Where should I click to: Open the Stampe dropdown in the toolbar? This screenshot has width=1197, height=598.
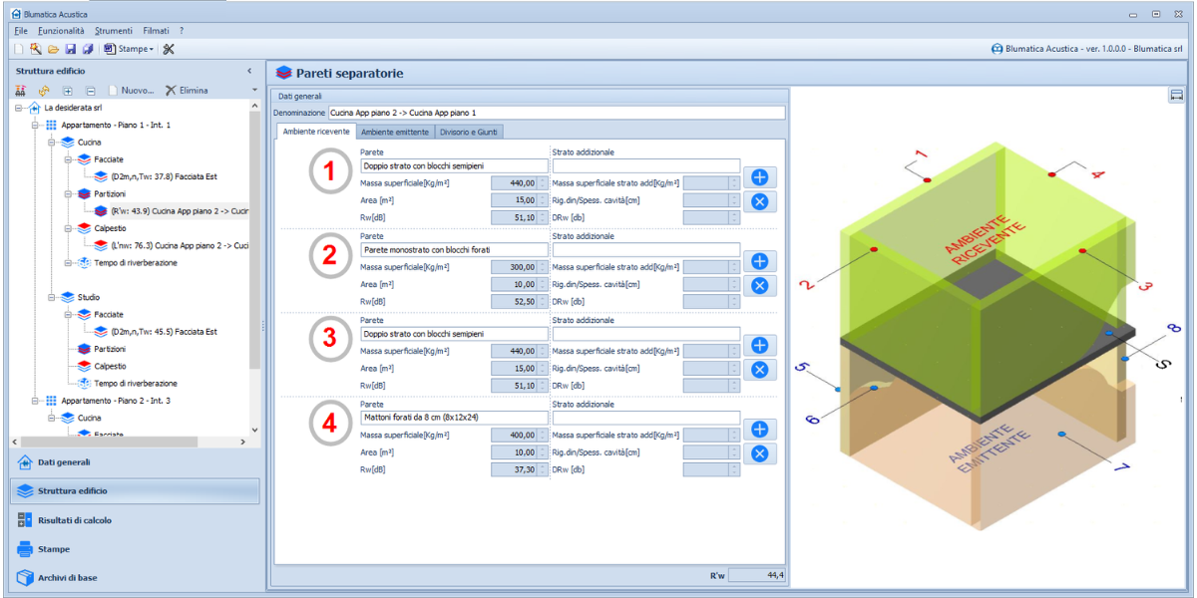tap(132, 49)
